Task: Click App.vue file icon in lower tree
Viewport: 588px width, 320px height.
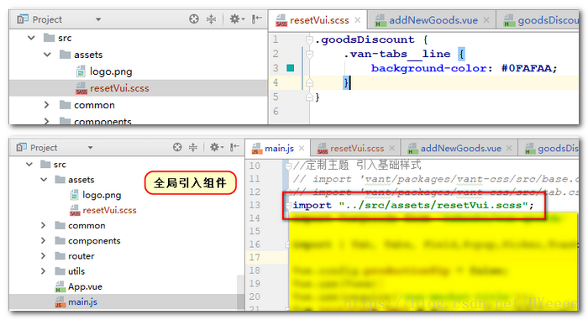Action: (60, 286)
